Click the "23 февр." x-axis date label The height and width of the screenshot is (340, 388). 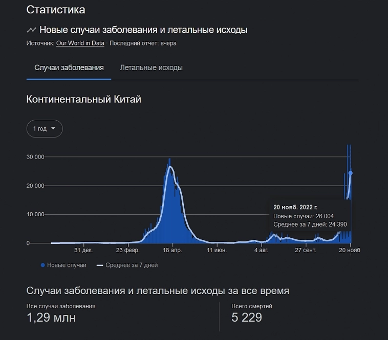click(127, 251)
